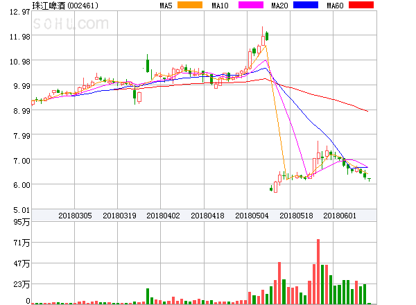Image resolution: width=416 pixels, height=305 pixels.
Task: Click the MA60 legend label
Action: point(335,6)
